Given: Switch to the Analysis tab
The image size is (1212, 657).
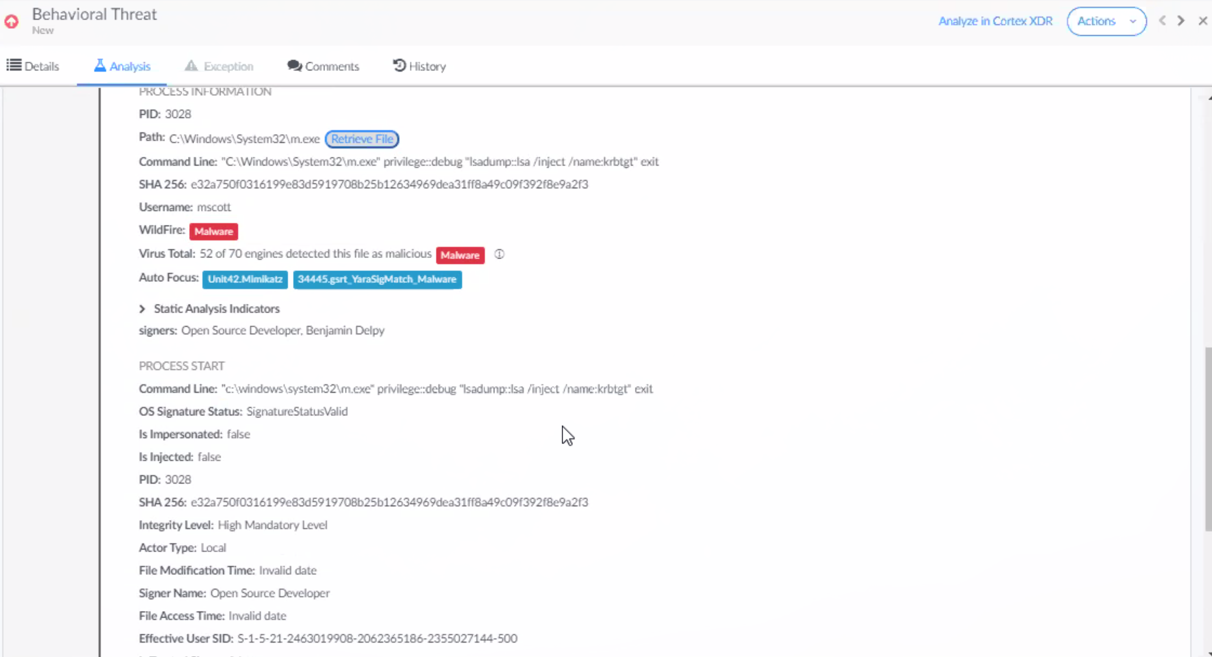Looking at the screenshot, I should pyautogui.click(x=122, y=66).
